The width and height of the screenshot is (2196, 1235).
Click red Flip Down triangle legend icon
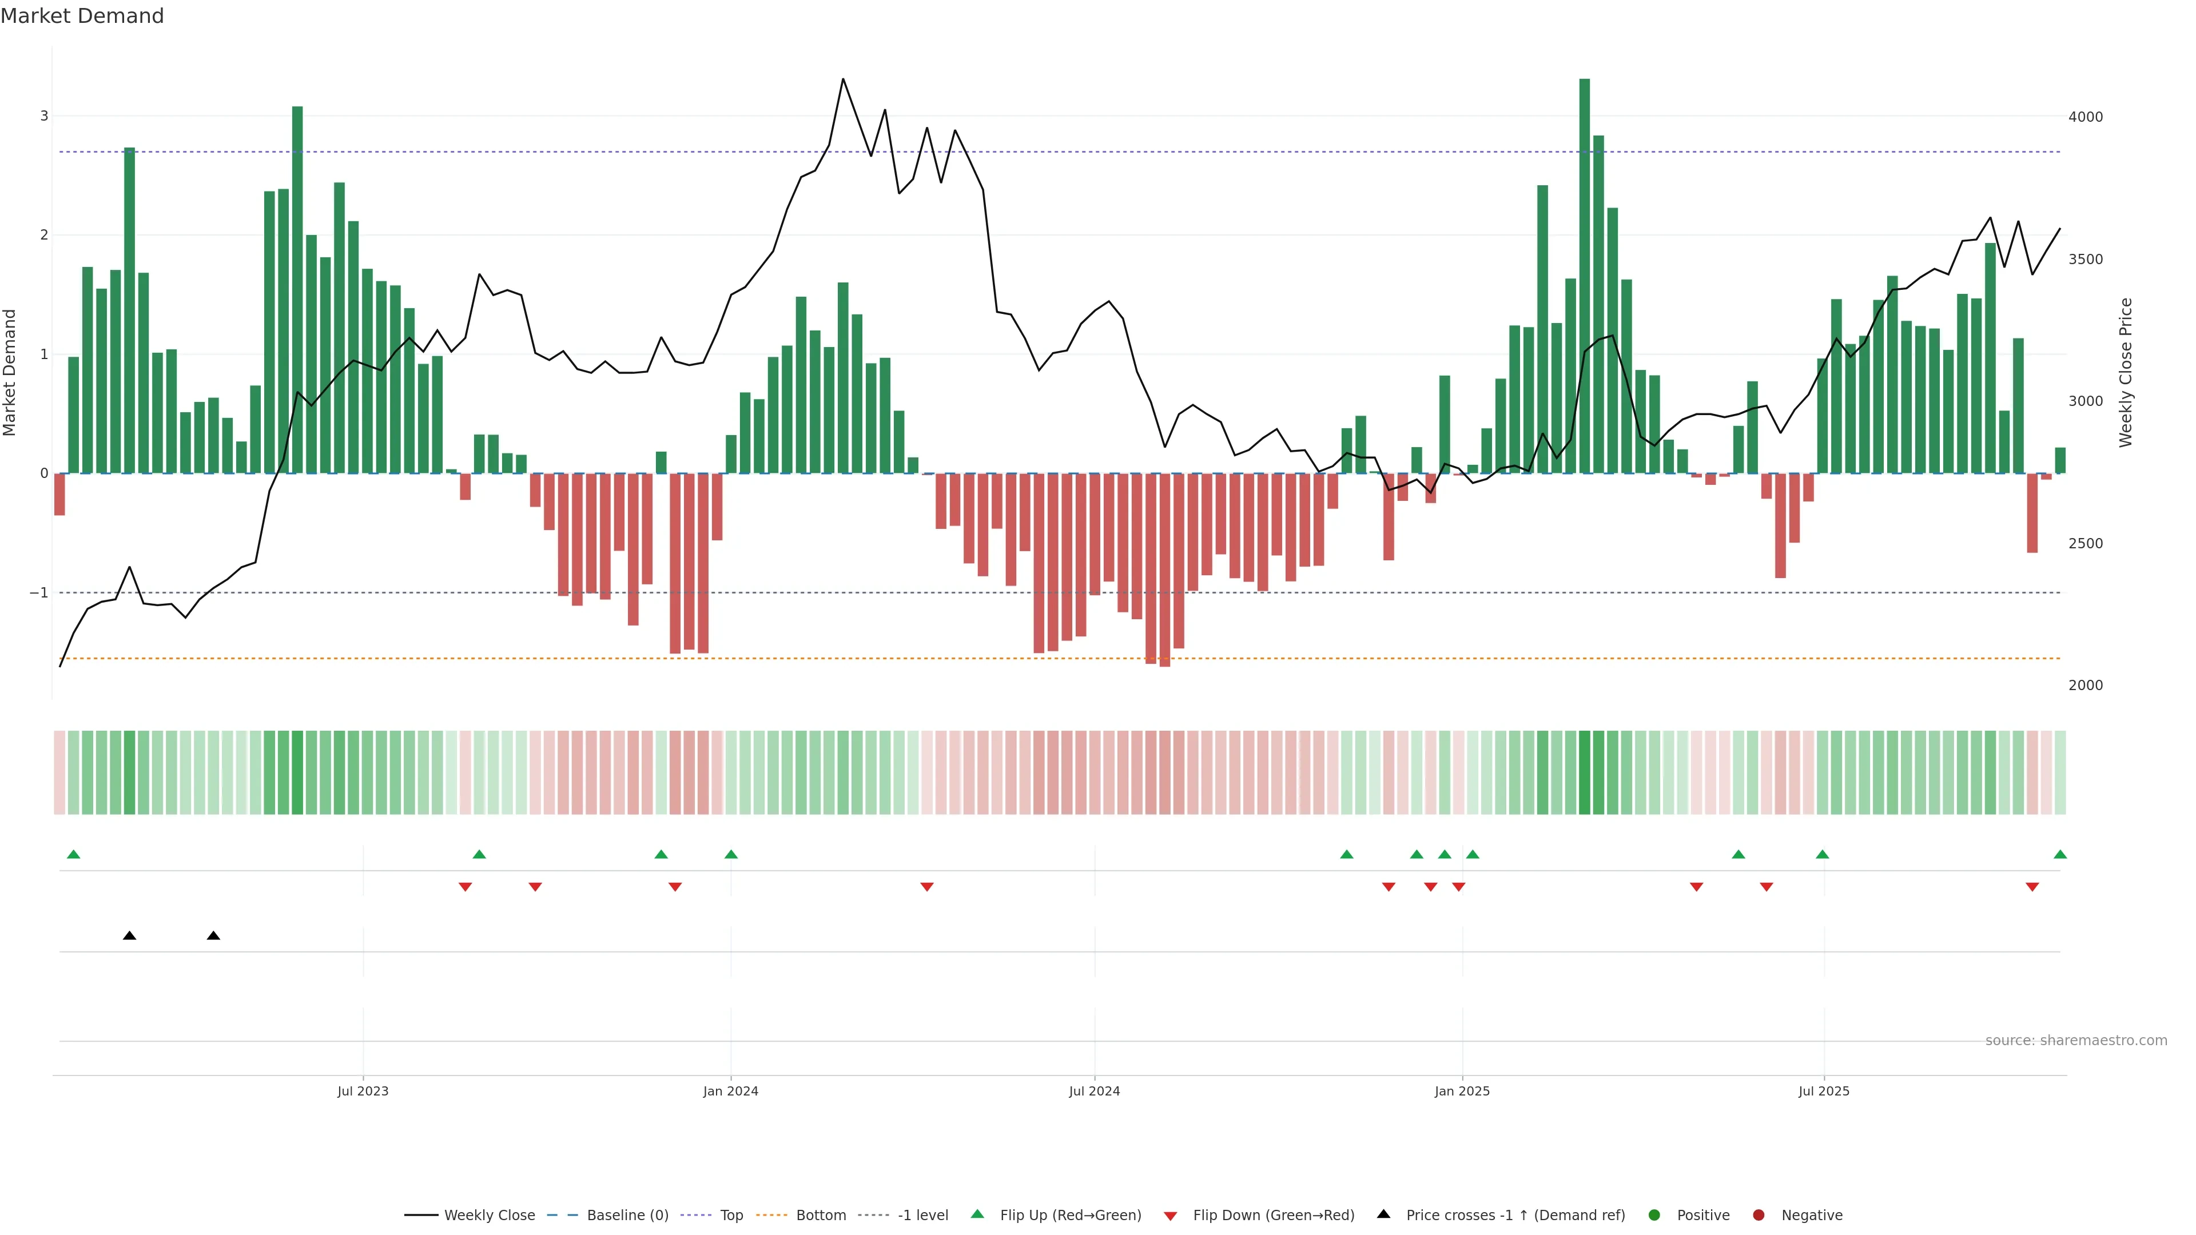tap(1171, 1216)
